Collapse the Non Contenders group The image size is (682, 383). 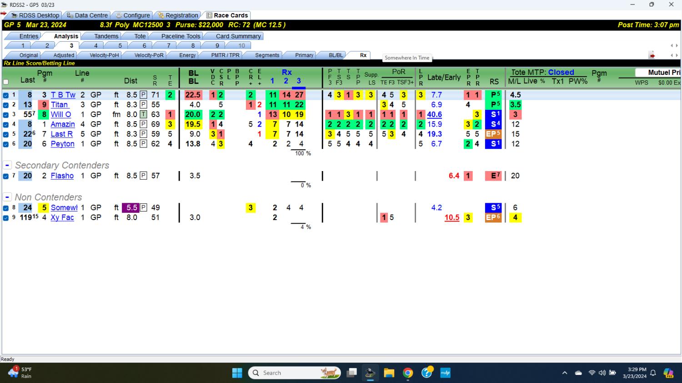click(x=7, y=197)
